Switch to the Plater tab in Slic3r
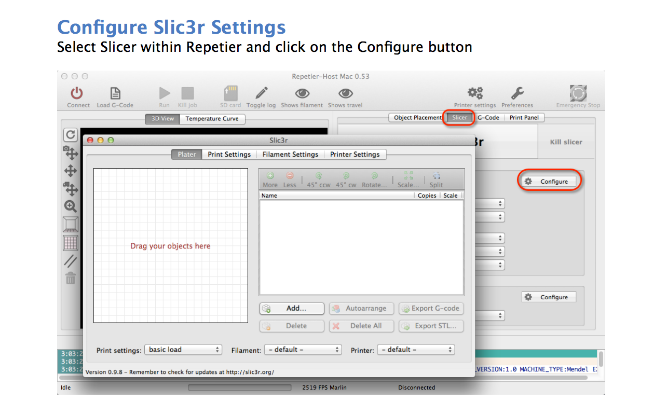Viewport: 653px width, 416px height. point(187,154)
